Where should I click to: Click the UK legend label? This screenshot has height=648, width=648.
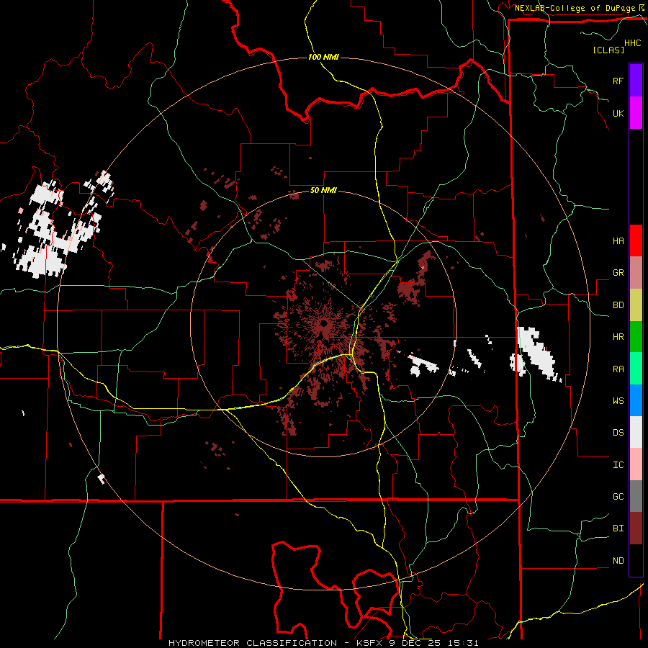tap(618, 113)
